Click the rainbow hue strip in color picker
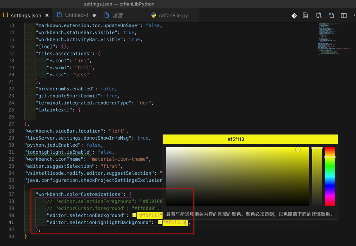 click(330, 176)
